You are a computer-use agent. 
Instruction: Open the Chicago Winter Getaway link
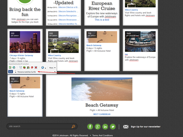(21, 55)
